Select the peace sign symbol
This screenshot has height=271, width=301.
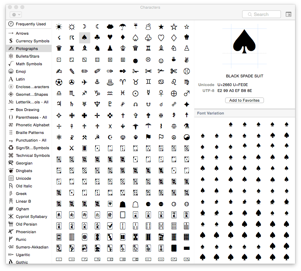[174, 137]
